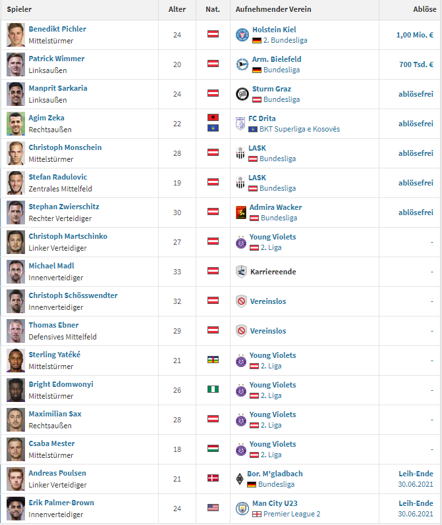The width and height of the screenshot is (442, 525).
Task: Click the Danish flag in Andreas Poulsen's row
Action: pos(213,478)
